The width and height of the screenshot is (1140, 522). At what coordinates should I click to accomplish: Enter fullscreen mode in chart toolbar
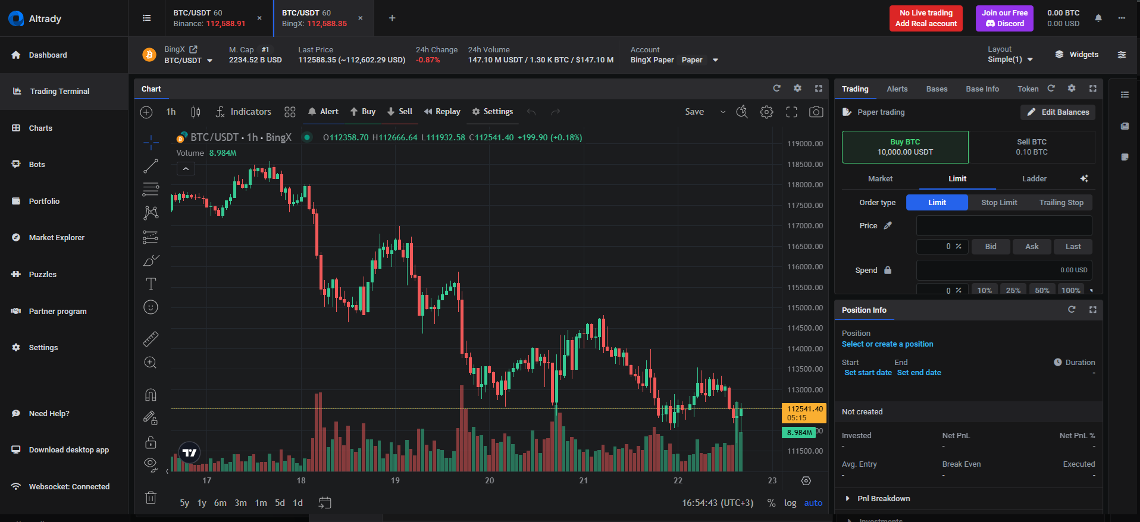791,112
